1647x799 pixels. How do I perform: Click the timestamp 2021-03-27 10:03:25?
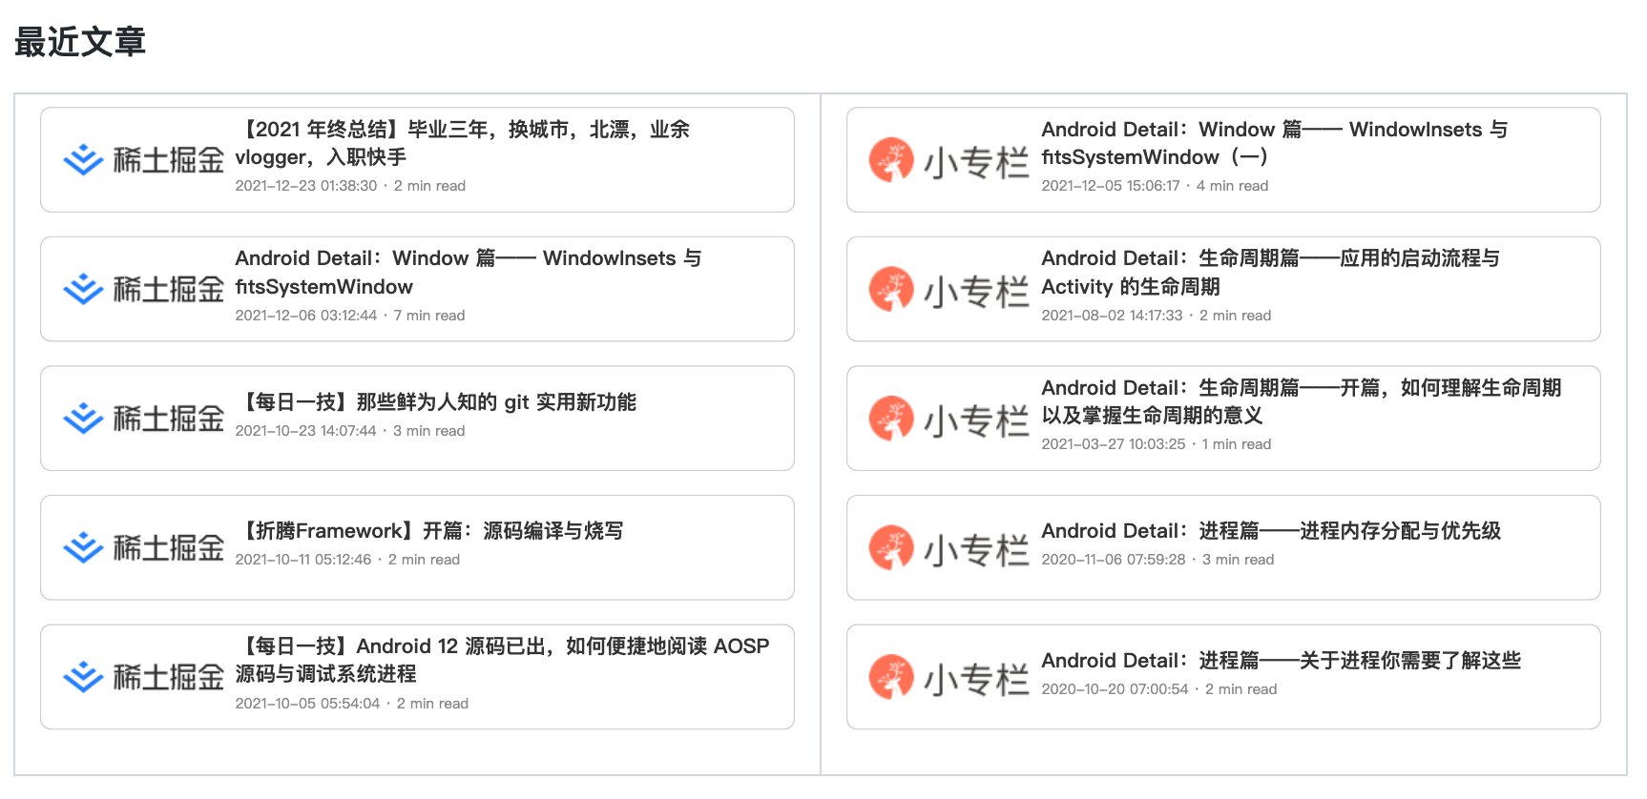[1114, 444]
